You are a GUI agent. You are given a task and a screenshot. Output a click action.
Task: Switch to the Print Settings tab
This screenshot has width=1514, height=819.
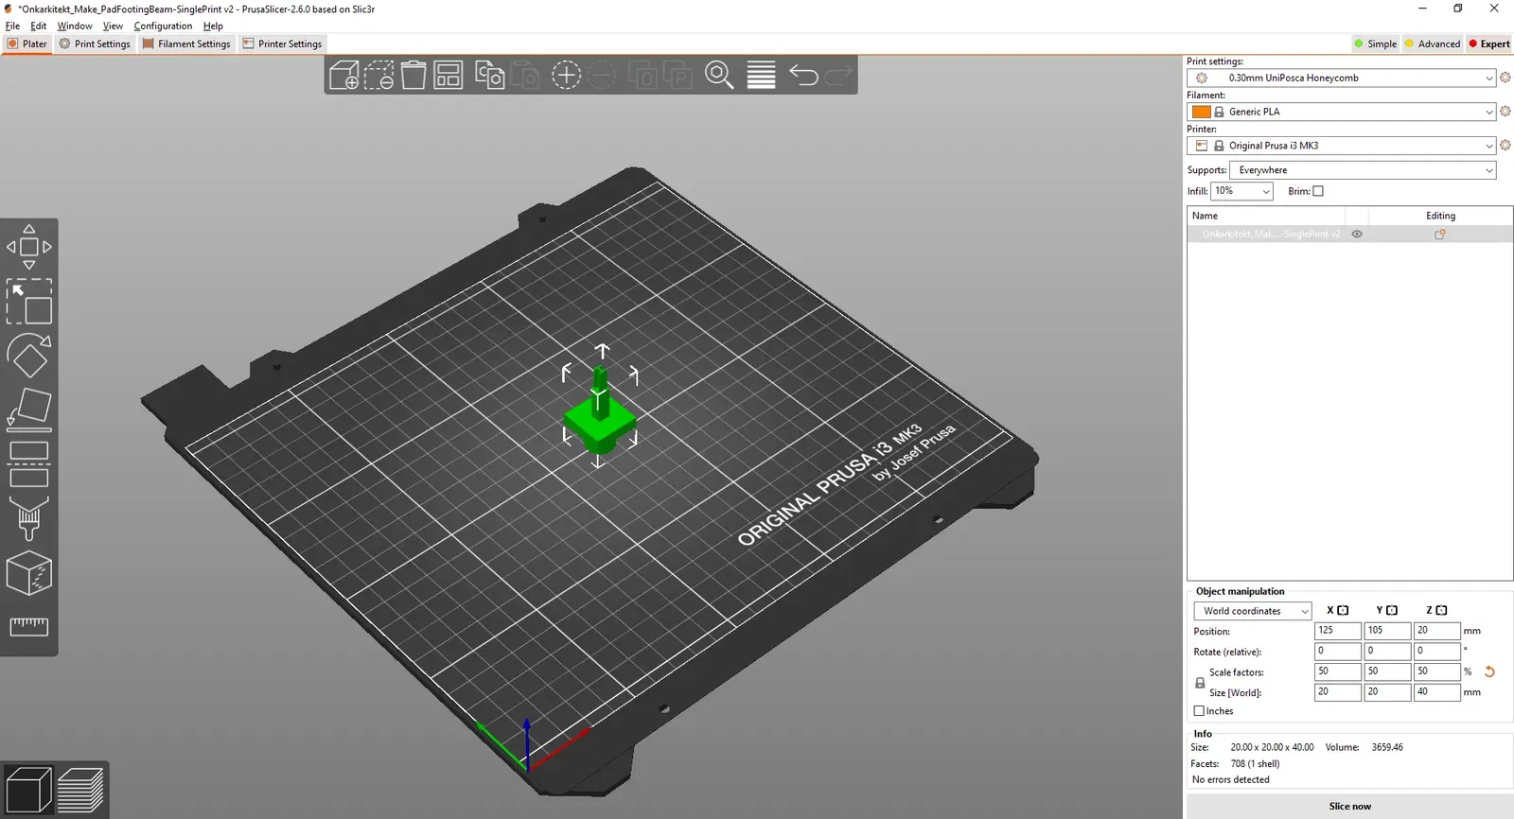click(x=95, y=44)
